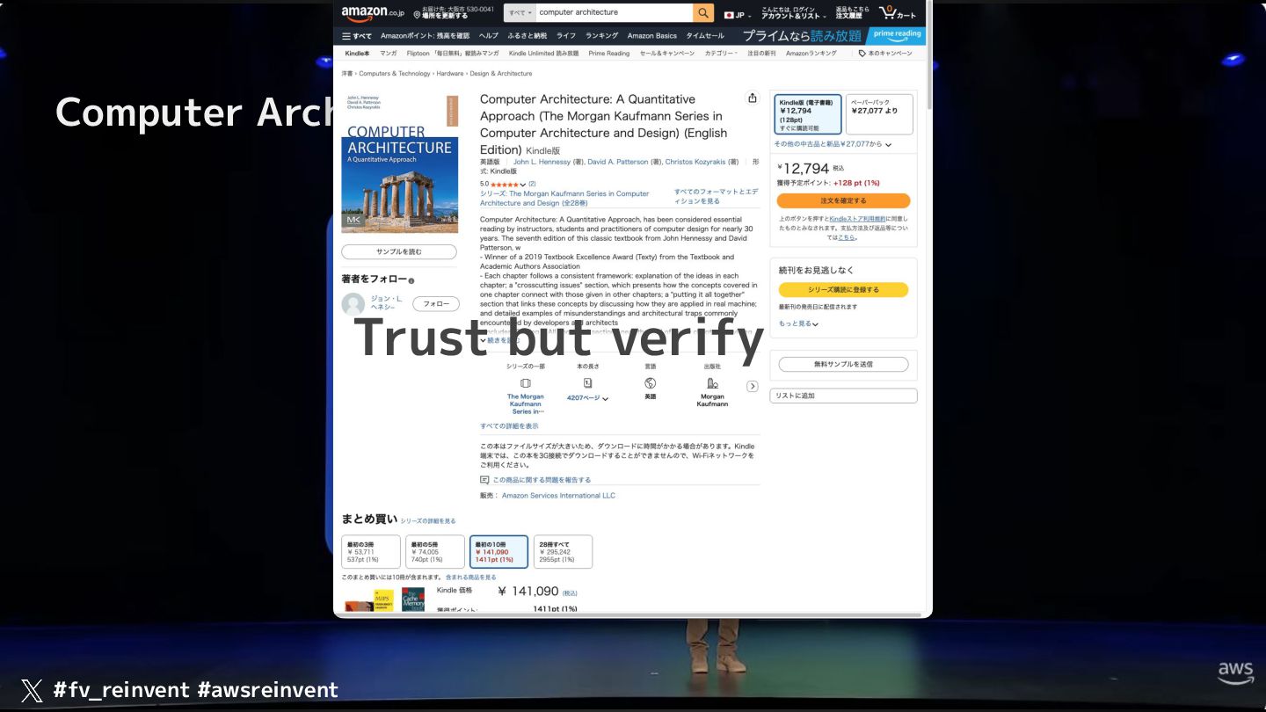This screenshot has width=1266, height=712.
Task: Open rating breakdown chevron next to stars
Action: tap(523, 185)
